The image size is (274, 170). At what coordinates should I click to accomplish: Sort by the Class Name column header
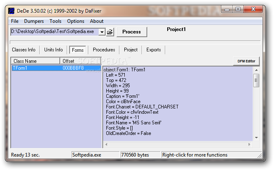click(36, 61)
